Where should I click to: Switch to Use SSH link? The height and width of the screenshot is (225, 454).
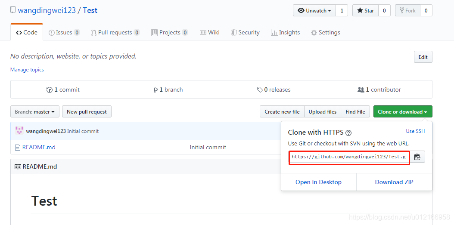pos(415,131)
